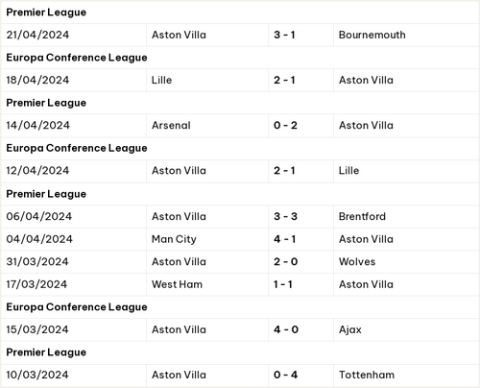The width and height of the screenshot is (480, 388).
Task: Open the Tottenham team link
Action: 367,375
